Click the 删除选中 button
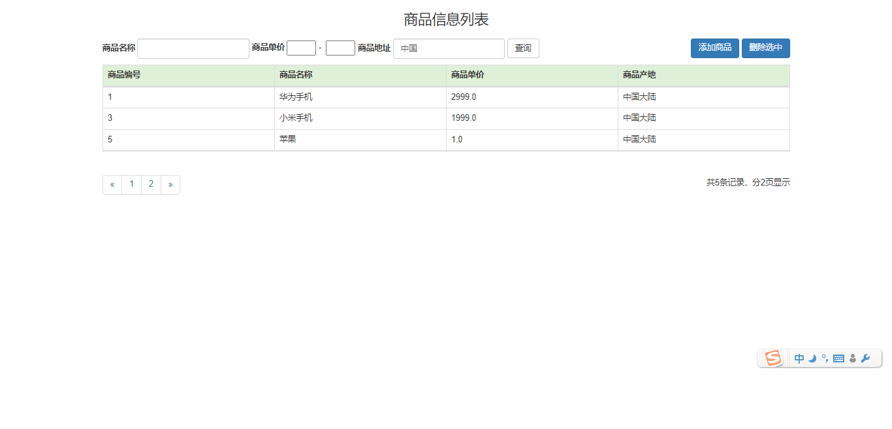The height and width of the screenshot is (429, 892). click(x=766, y=48)
